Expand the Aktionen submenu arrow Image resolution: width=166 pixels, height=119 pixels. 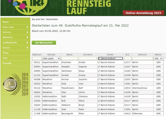click(27, 37)
